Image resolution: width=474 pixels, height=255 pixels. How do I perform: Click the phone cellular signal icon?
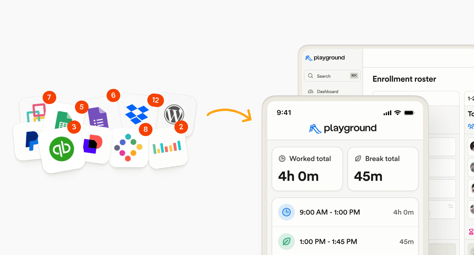coord(387,113)
